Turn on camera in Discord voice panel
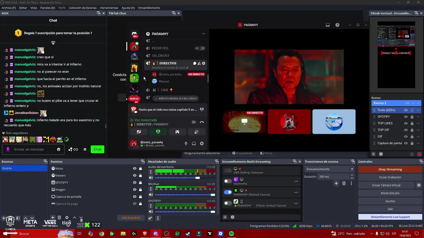This screenshot has width=424, height=238. [139, 132]
